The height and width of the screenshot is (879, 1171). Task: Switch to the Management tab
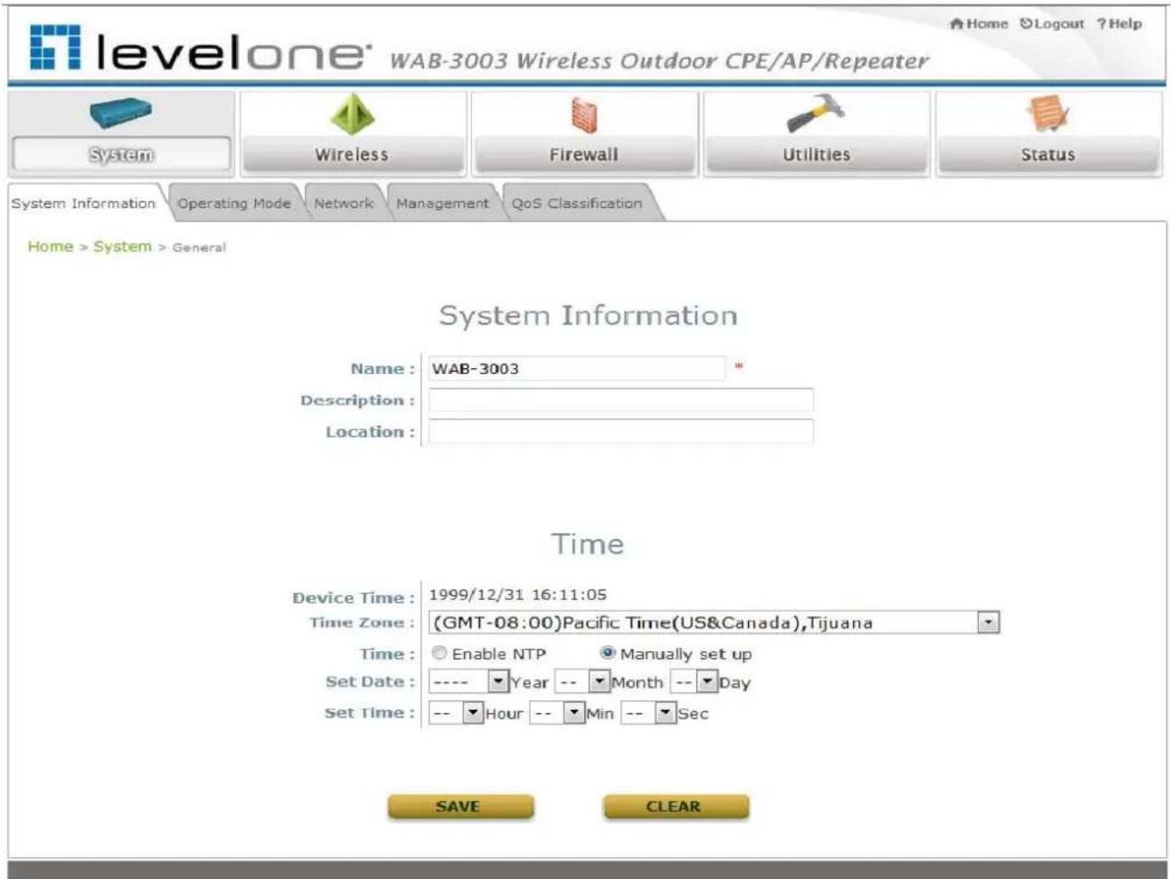pyautogui.click(x=442, y=202)
